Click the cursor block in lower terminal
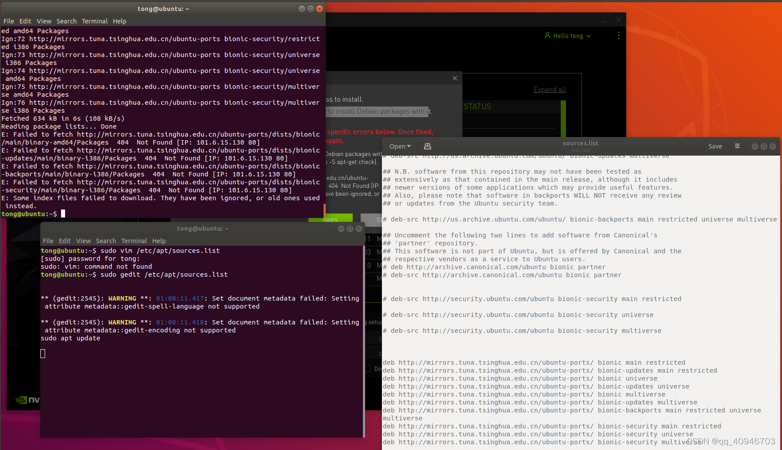The image size is (782, 450). tap(43, 354)
